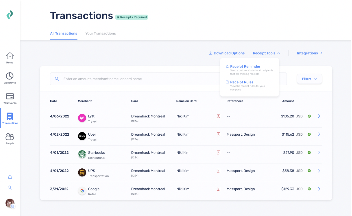Open the notifications bell icon

click(x=10, y=177)
